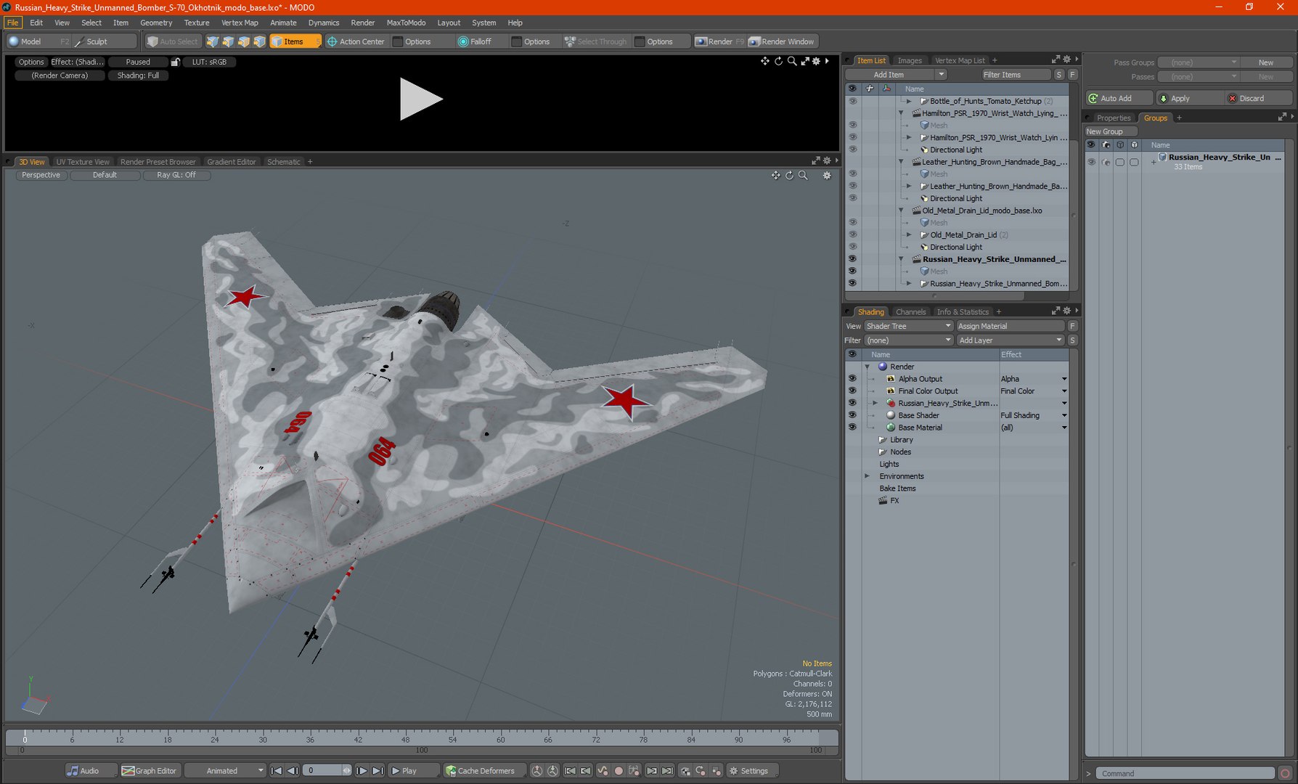This screenshot has width=1298, height=784.
Task: Toggle the render preview lock icon
Action: point(175,62)
